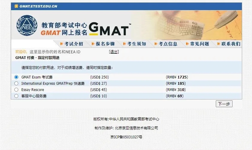Open the 考试介绍 menu item
Viewport: 252px width, 150px height.
pos(74,44)
